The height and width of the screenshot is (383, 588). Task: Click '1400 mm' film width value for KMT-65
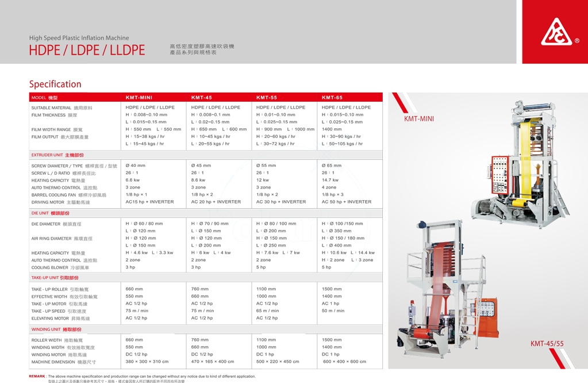(332, 129)
